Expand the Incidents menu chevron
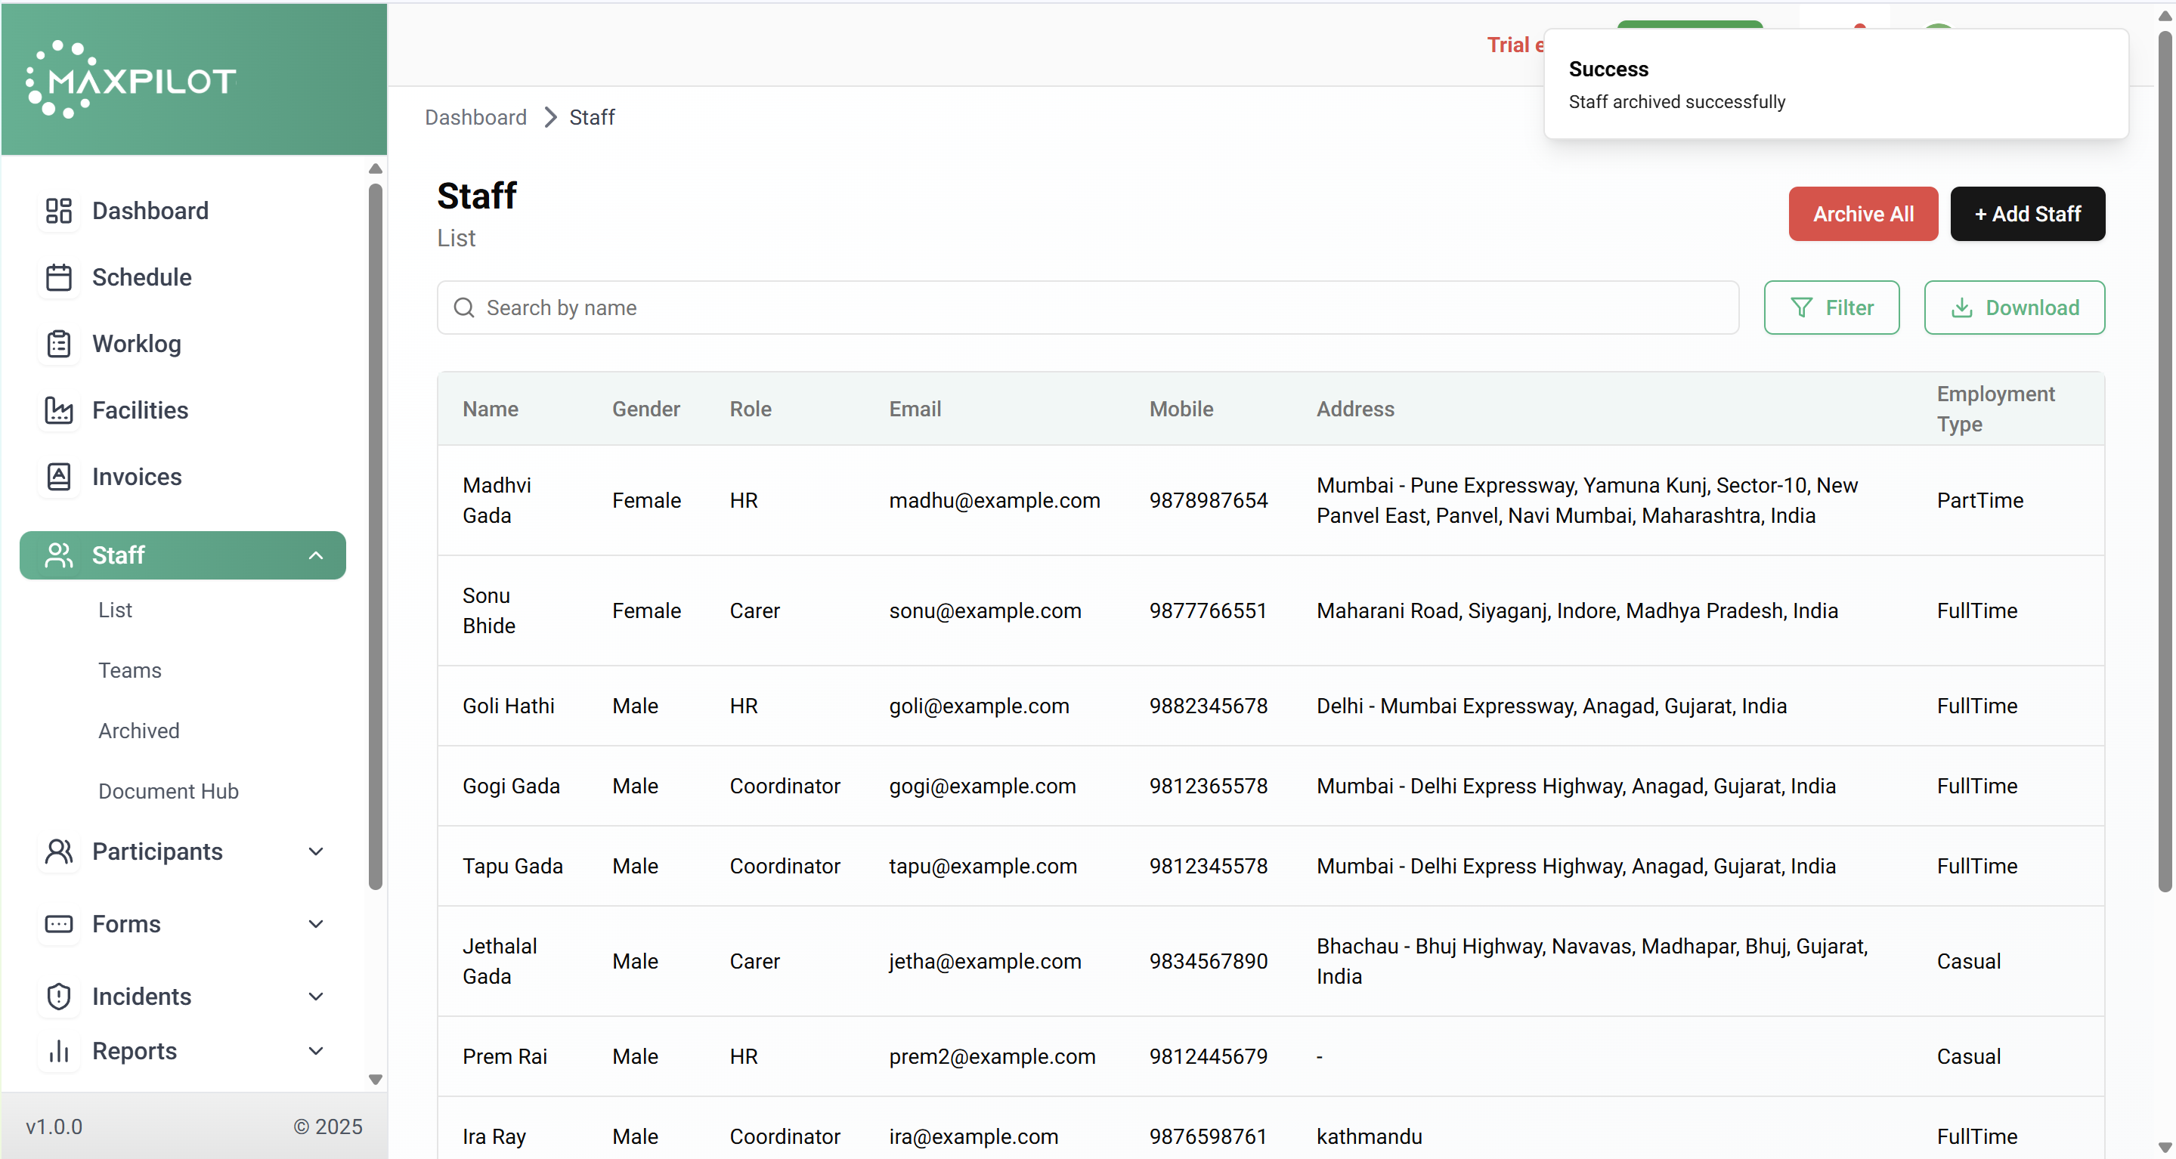This screenshot has height=1159, width=2176. pyautogui.click(x=315, y=997)
